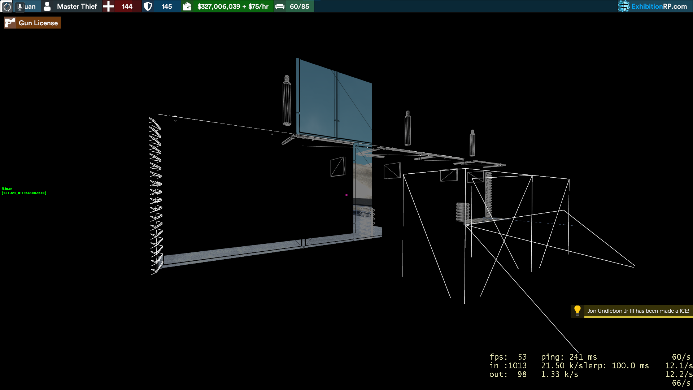Click the leftmost wireframe gas canister
693x390 pixels.
(287, 100)
